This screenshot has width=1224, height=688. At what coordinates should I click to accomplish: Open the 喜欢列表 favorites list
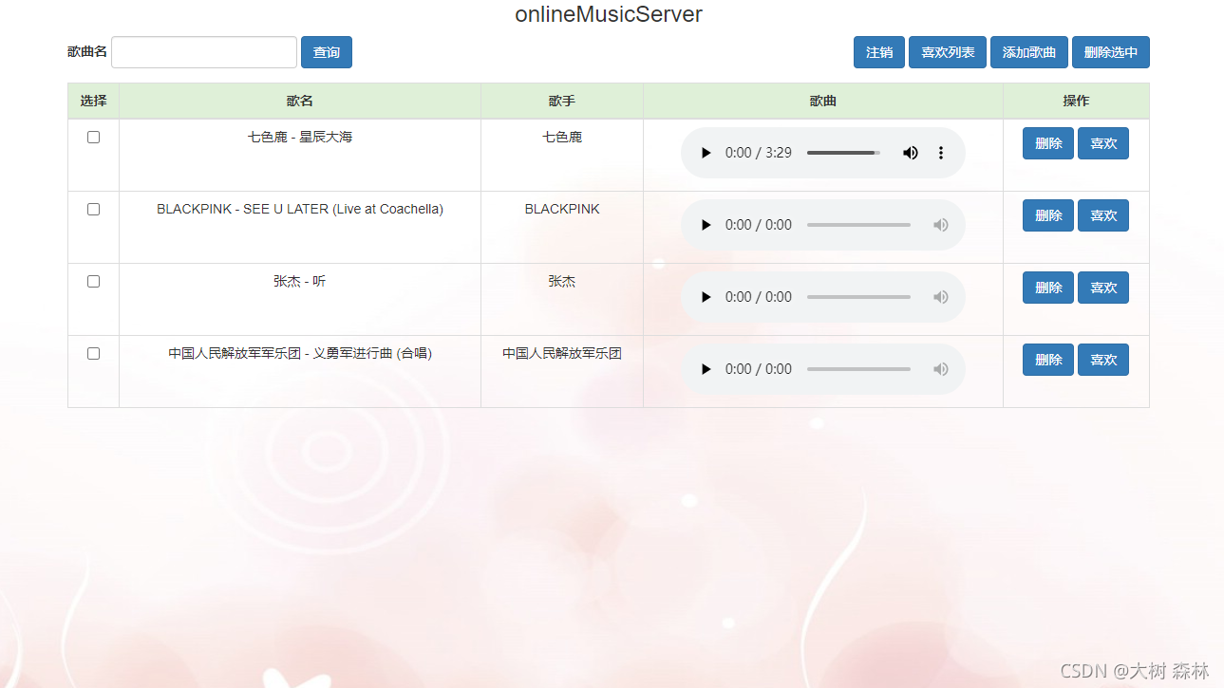(x=948, y=52)
